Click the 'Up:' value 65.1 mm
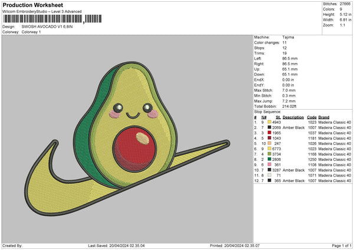 coord(290,69)
